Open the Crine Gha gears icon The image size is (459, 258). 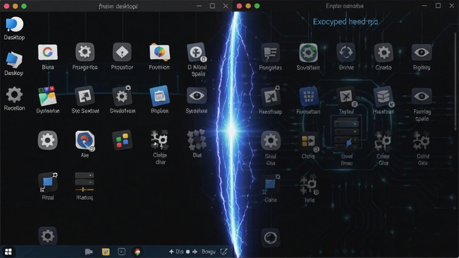tap(383, 140)
